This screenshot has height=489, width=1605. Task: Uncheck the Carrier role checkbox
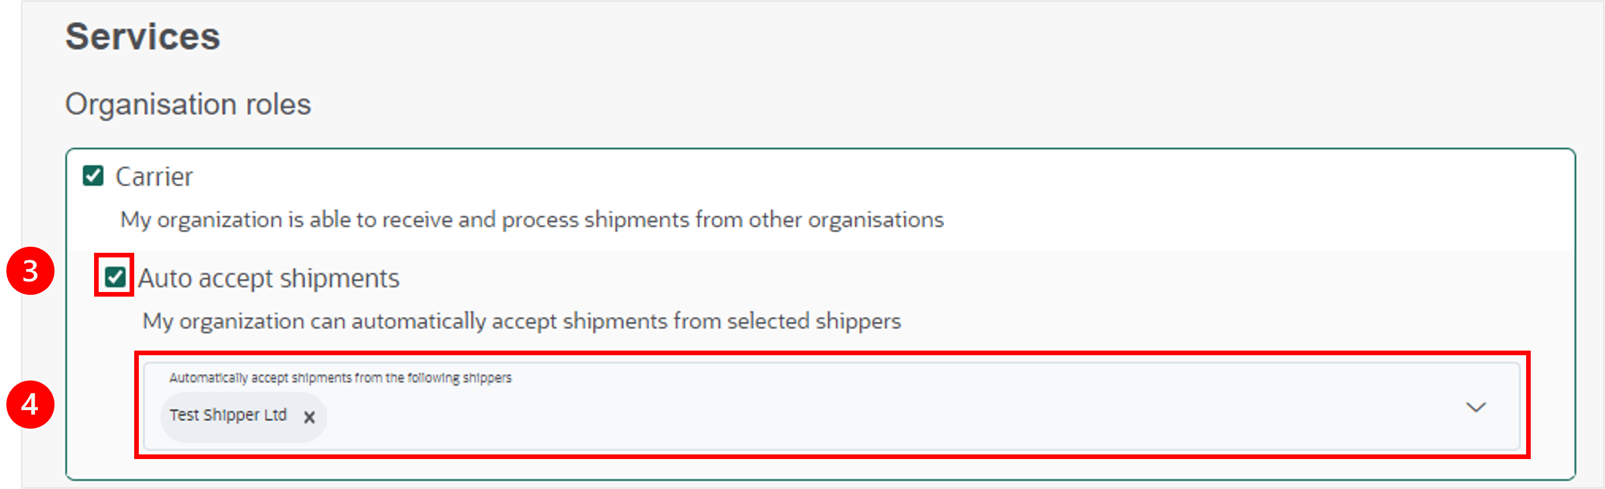click(x=93, y=176)
